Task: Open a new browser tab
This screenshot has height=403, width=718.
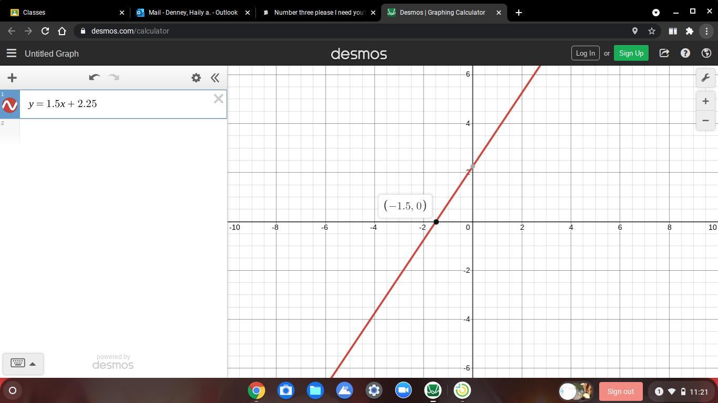Action: point(519,13)
